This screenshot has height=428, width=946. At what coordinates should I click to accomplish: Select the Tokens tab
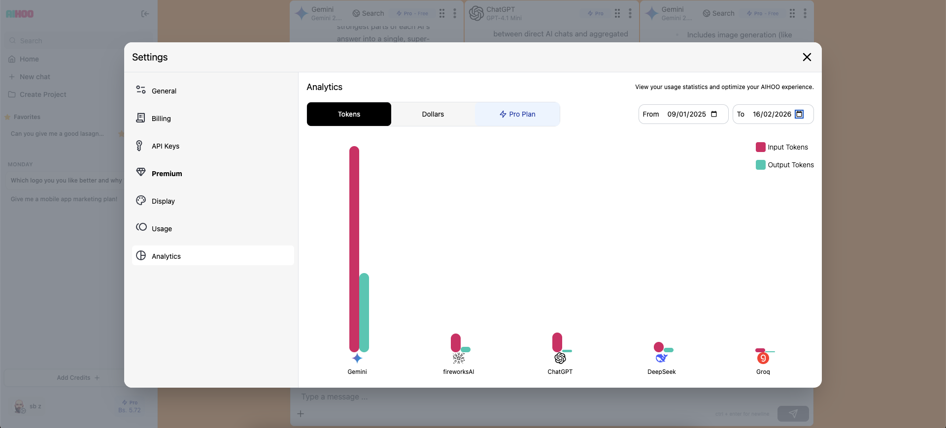click(349, 114)
